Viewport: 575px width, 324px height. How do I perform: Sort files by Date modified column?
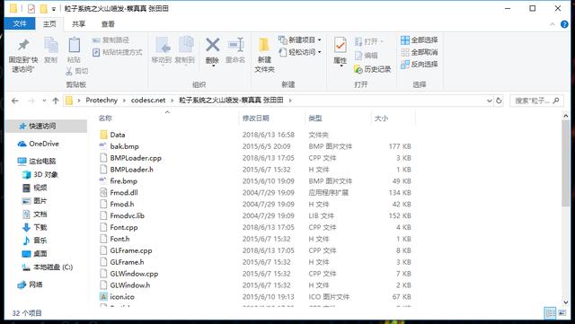[x=255, y=118]
